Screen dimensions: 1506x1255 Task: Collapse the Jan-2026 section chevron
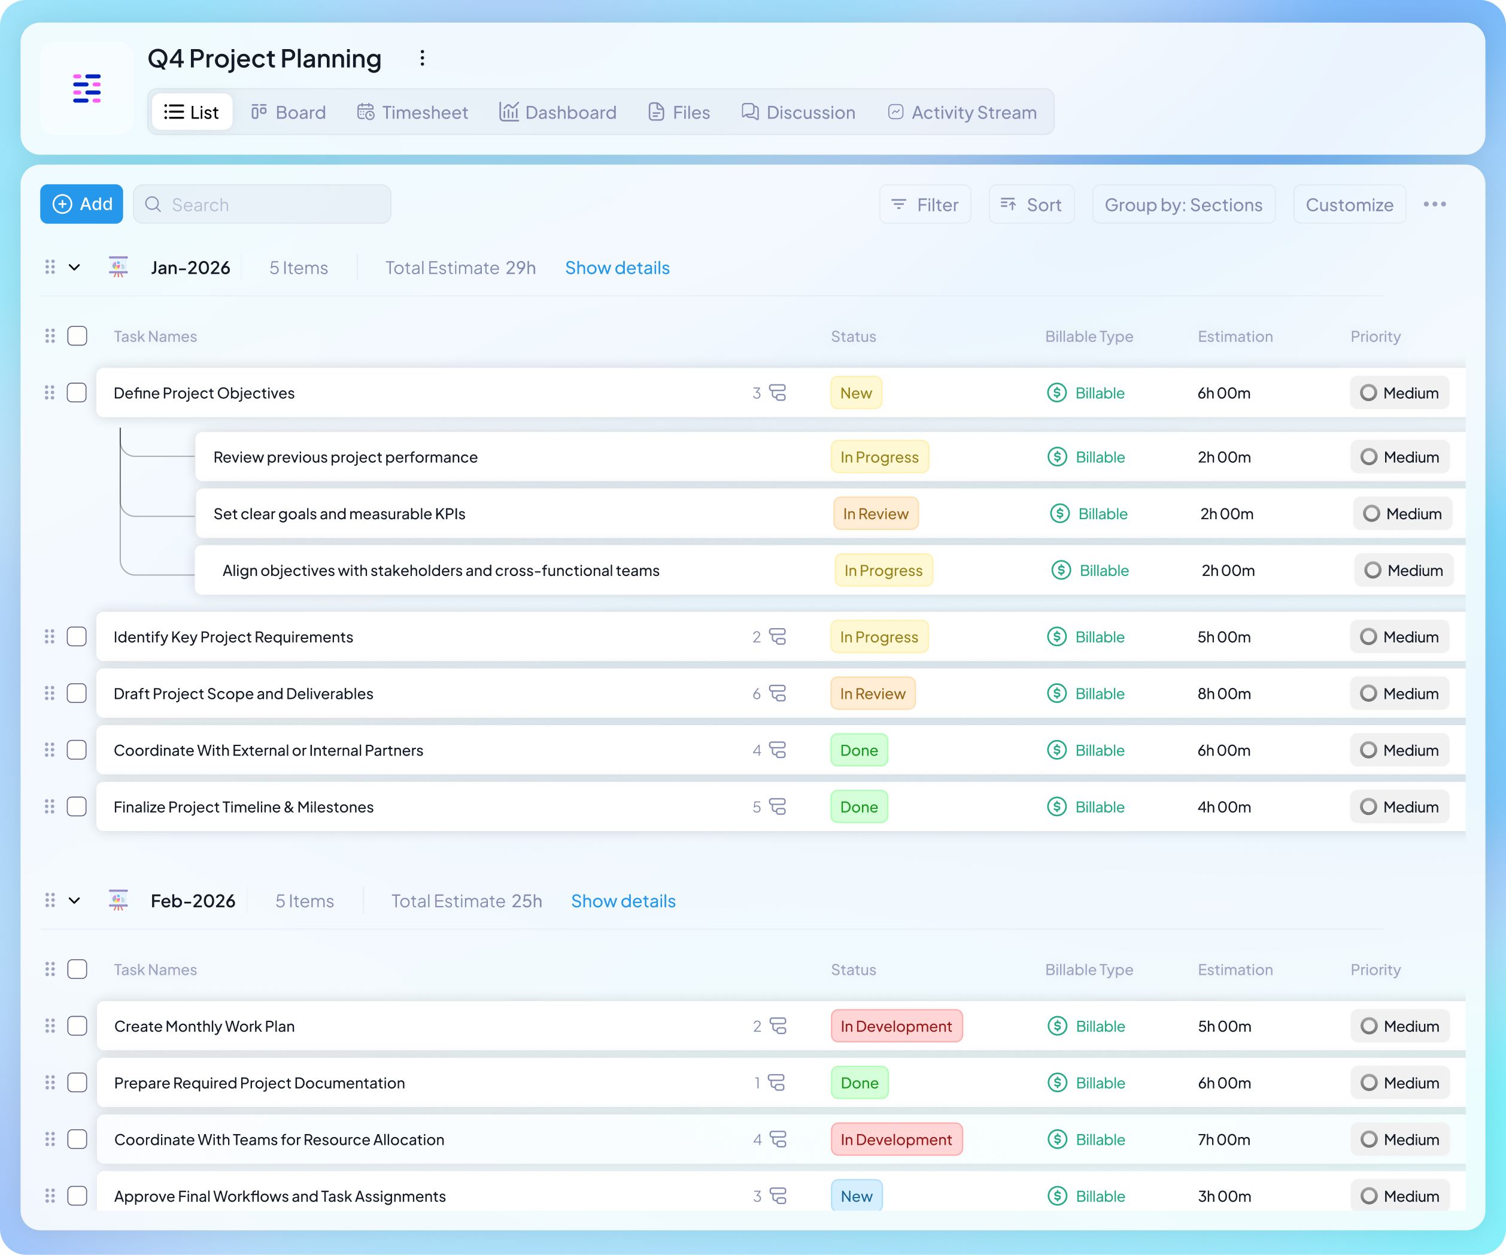coord(74,268)
